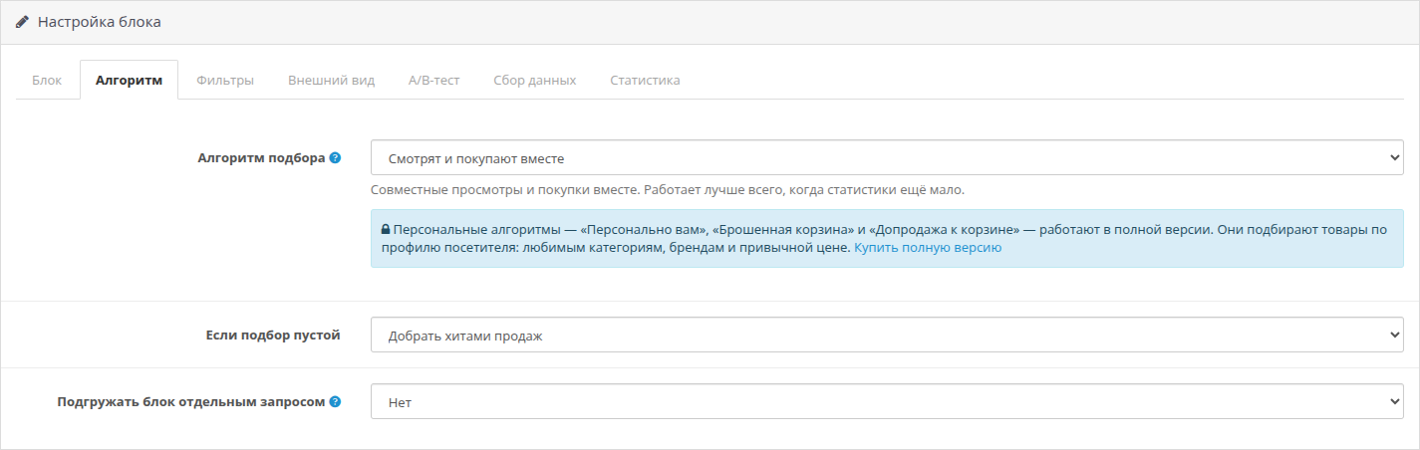The image size is (1420, 450).
Task: Click the lock icon in the info notice
Action: click(386, 228)
